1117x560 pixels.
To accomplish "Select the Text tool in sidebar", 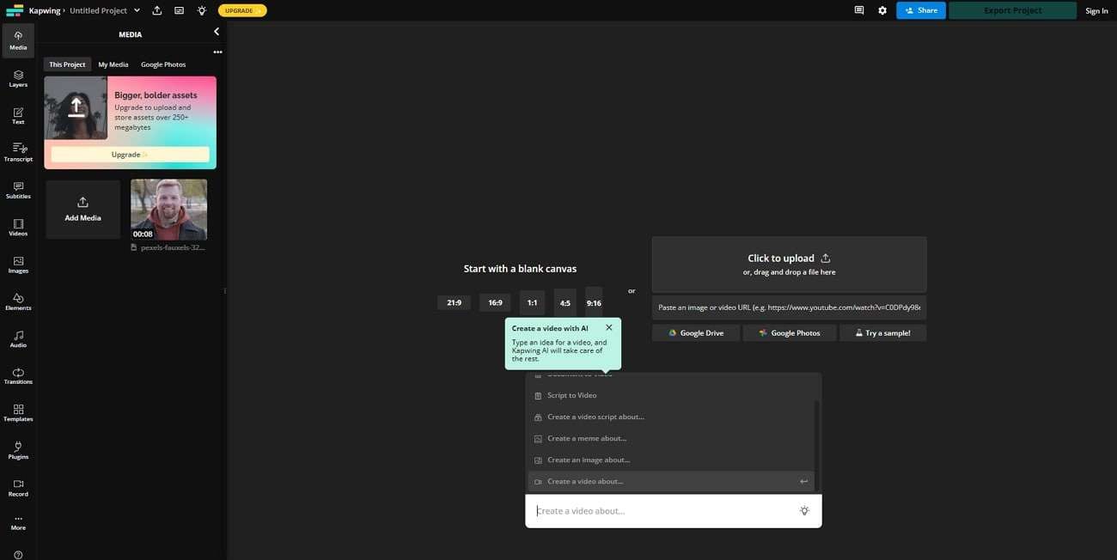I will point(18,116).
